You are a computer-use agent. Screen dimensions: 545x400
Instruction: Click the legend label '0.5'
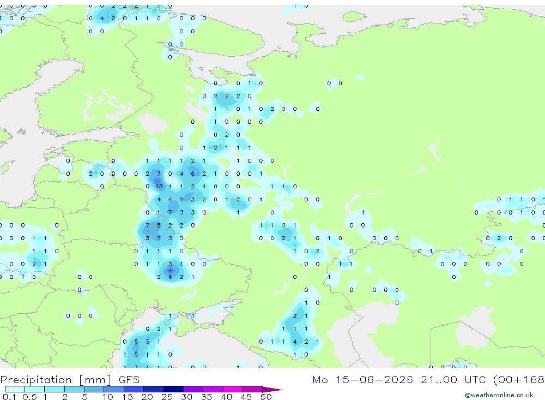coord(29,397)
